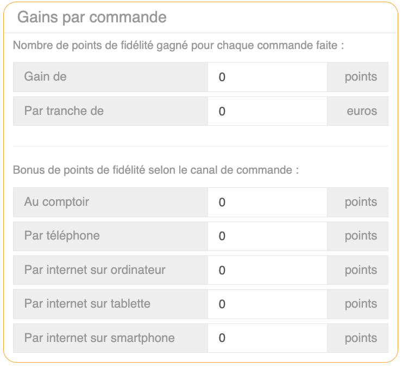Click the 'points' suffix beside 'Par téléphone'
The height and width of the screenshot is (367, 402).
pyautogui.click(x=361, y=236)
